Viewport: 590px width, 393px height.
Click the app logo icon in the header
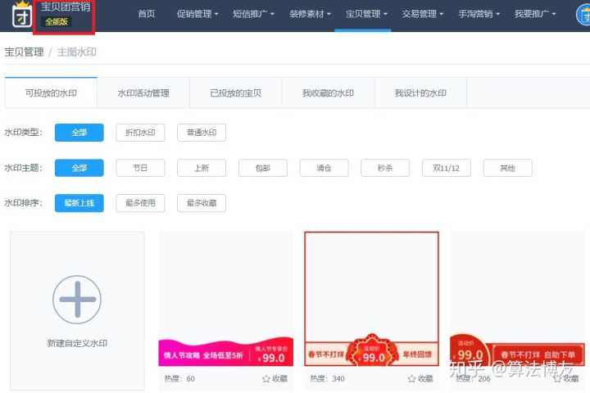tap(21, 15)
